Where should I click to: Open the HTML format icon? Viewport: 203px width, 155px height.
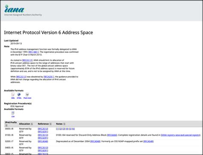19,94
